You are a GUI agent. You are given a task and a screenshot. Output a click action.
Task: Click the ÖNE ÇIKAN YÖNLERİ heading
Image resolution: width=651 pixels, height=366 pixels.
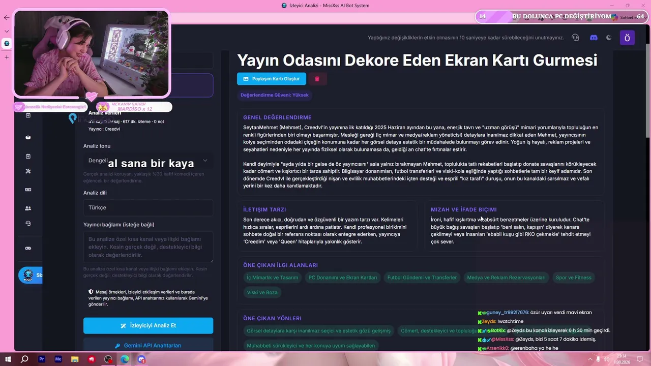(x=272, y=318)
